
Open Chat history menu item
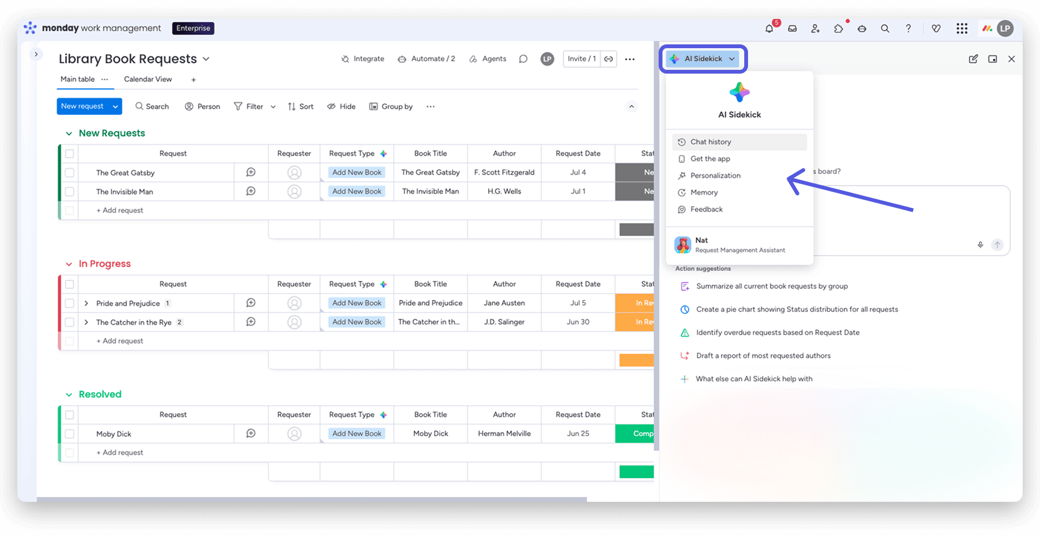(739, 142)
